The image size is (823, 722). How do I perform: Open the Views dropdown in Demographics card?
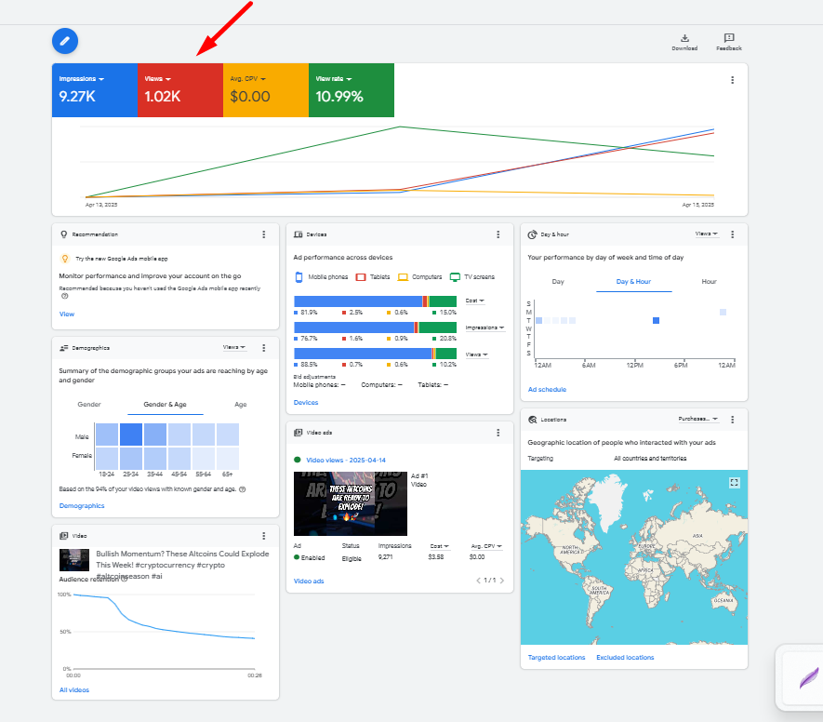233,347
